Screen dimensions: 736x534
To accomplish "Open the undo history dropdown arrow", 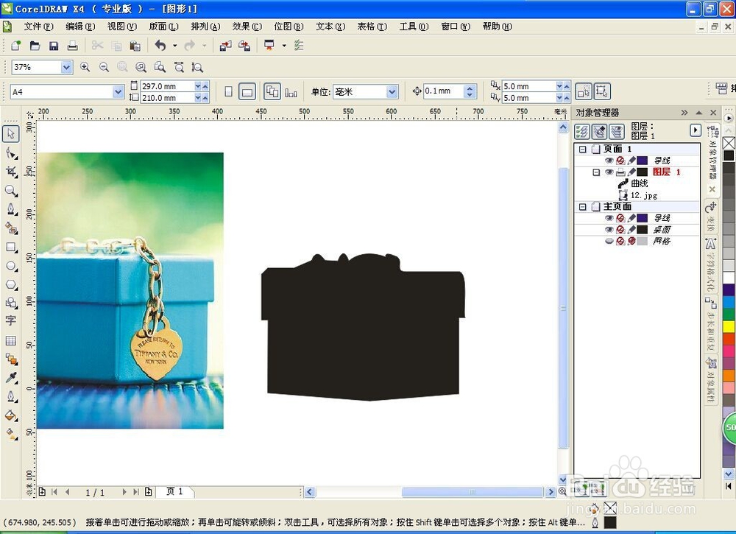I will pos(174,46).
